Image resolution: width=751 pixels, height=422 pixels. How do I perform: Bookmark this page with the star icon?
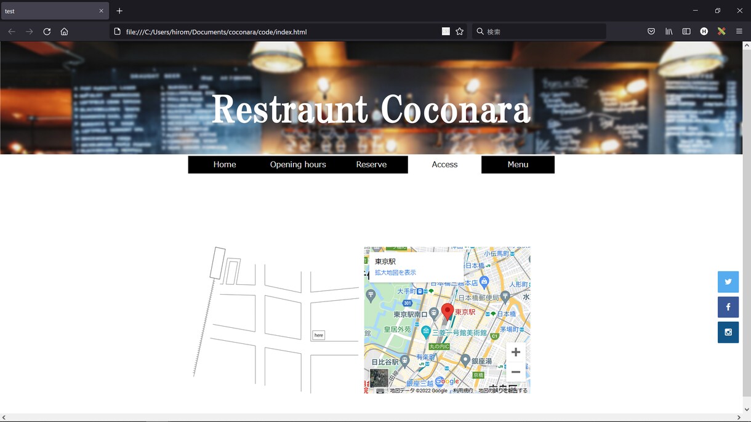(459, 31)
